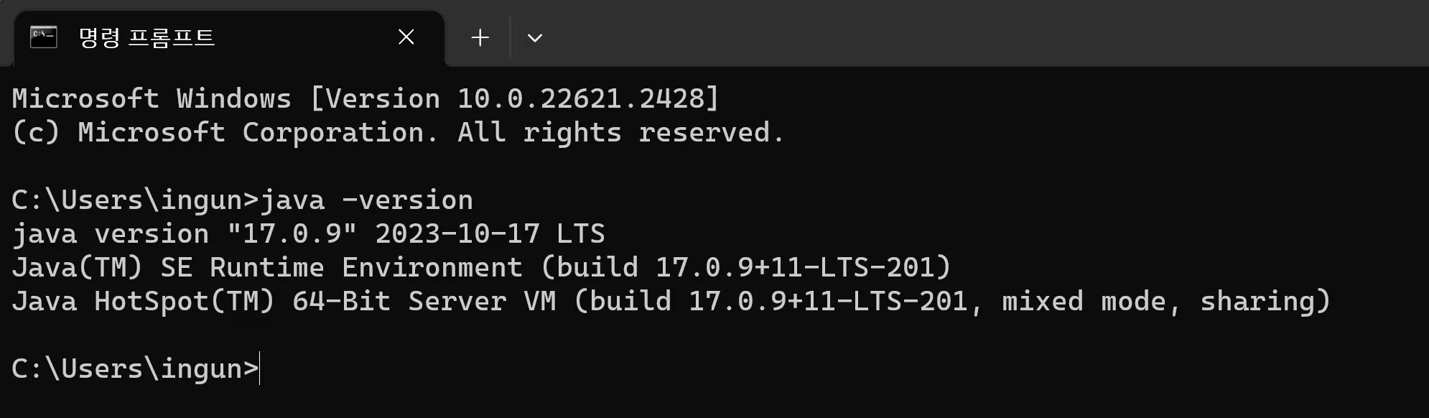
Task: Click the All rights reserved. text
Action: pos(620,133)
